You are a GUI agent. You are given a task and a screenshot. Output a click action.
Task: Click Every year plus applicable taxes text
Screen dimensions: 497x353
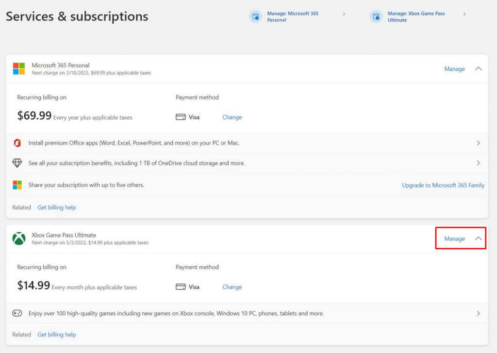pyautogui.click(x=93, y=117)
